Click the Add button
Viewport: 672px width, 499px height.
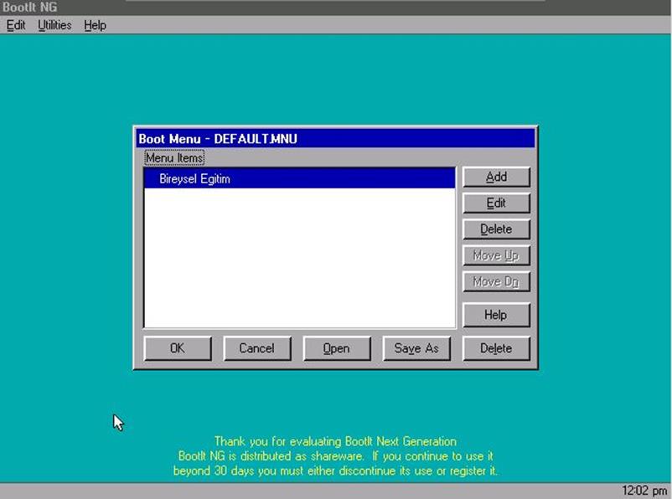coord(496,177)
